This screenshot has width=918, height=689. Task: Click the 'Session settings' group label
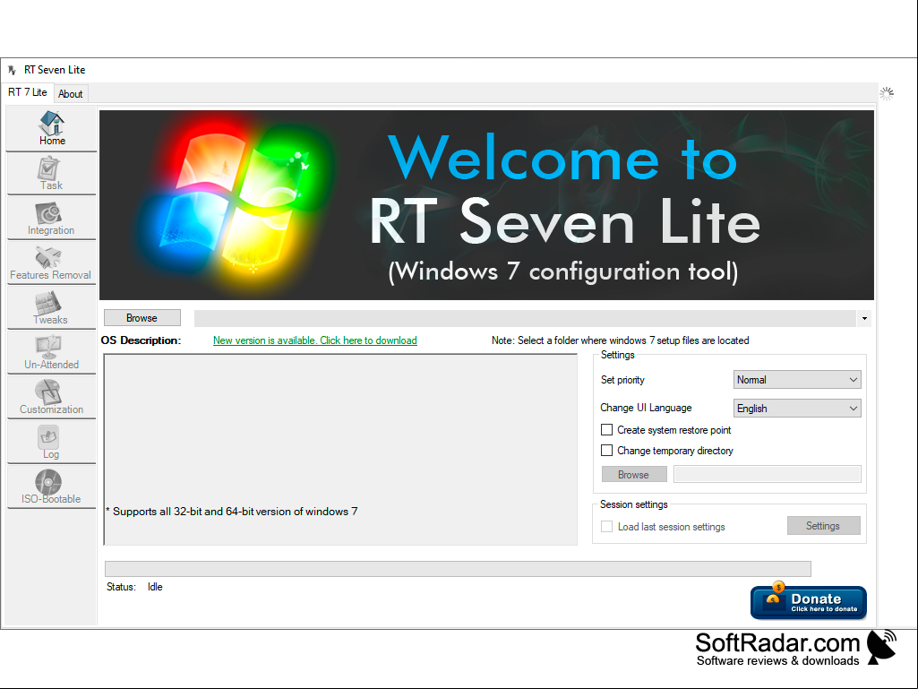(x=633, y=504)
